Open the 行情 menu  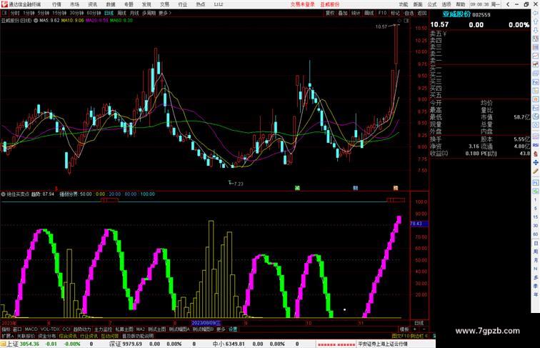[x=56, y=4]
